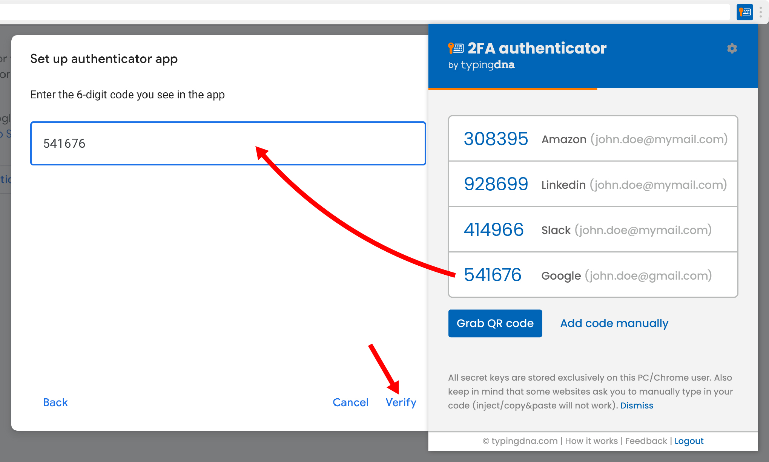The width and height of the screenshot is (769, 462).
Task: Select the Slack account label
Action: coord(626,230)
